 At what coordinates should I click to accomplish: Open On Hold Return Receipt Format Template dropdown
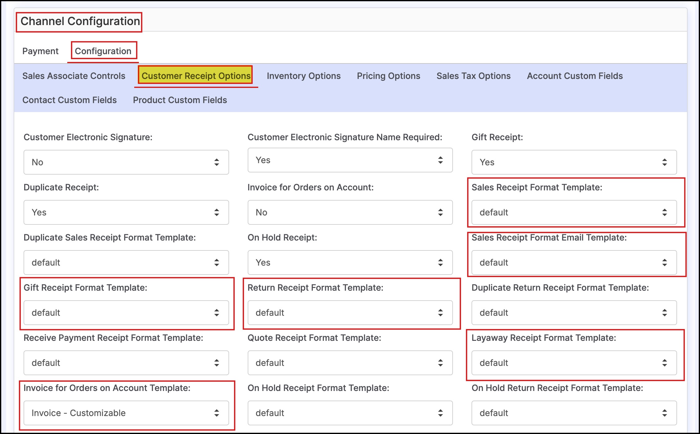coord(574,413)
